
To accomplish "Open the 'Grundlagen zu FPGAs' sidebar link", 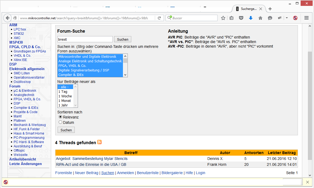I will click(30, 51).
